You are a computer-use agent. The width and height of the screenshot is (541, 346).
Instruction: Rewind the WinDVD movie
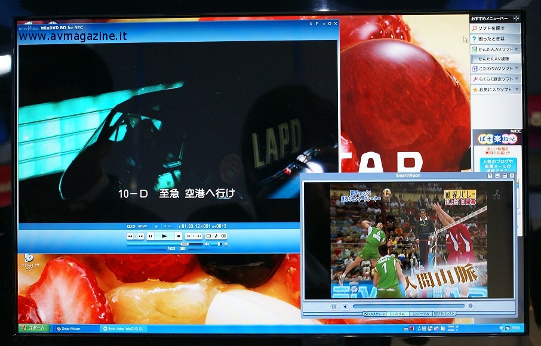[x=130, y=236]
